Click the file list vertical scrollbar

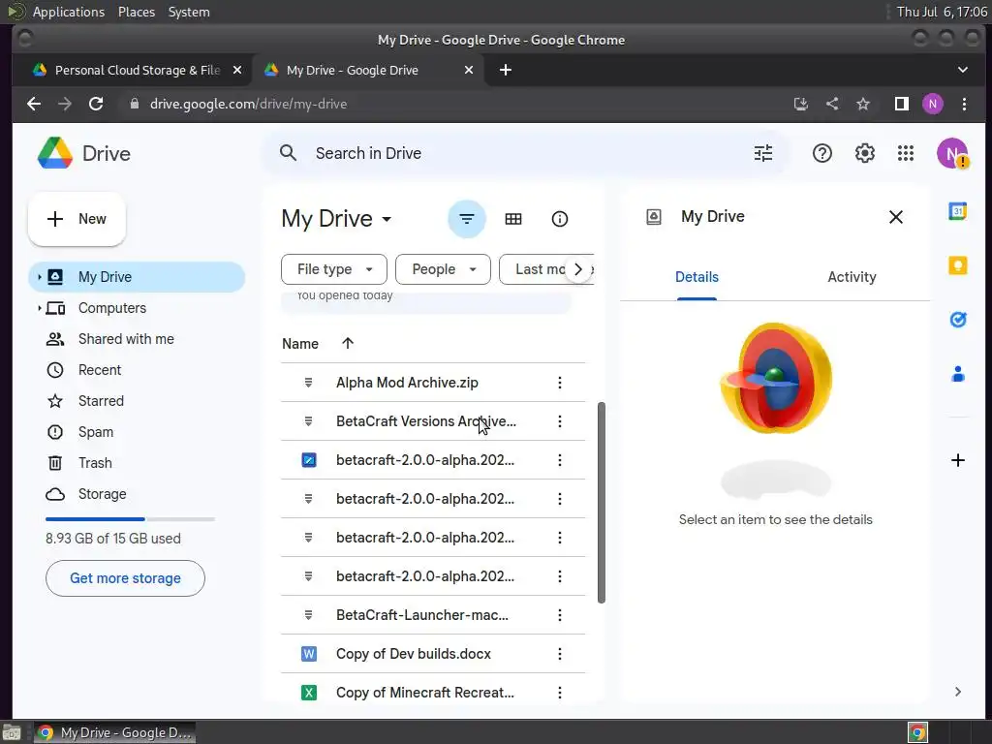point(601,503)
